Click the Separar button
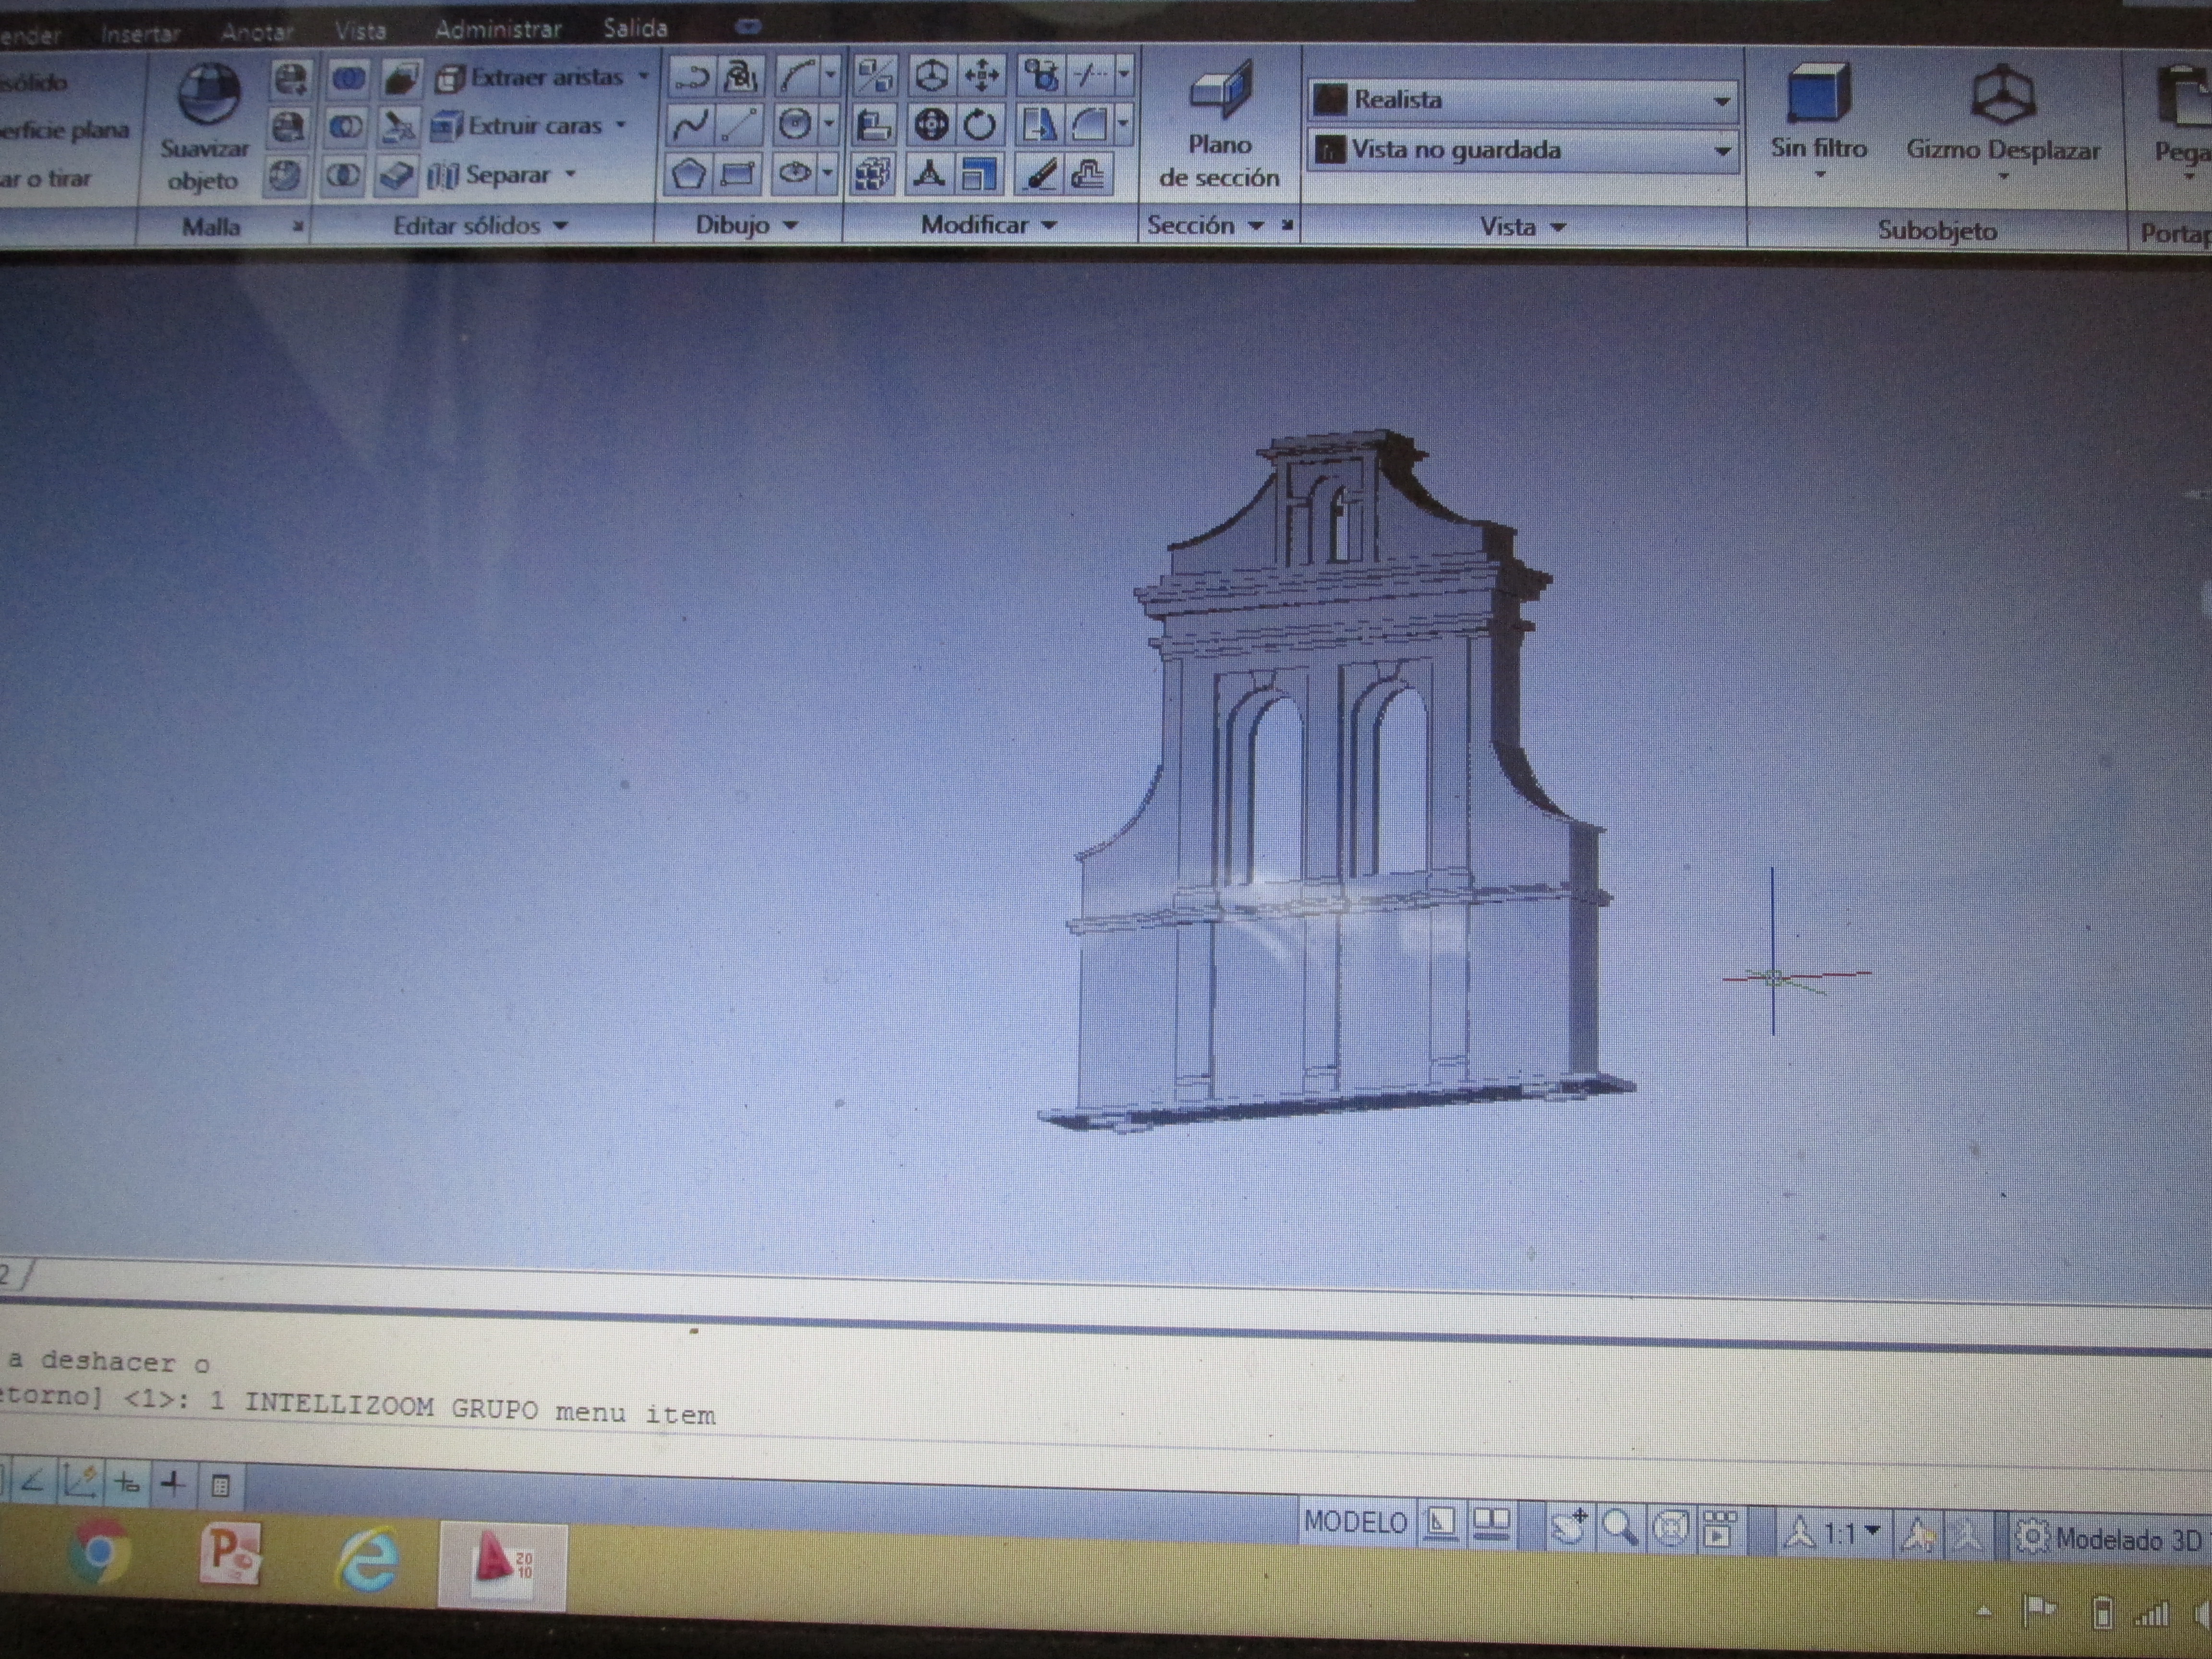Screen dimensions: 2212x1659 pos(490,175)
